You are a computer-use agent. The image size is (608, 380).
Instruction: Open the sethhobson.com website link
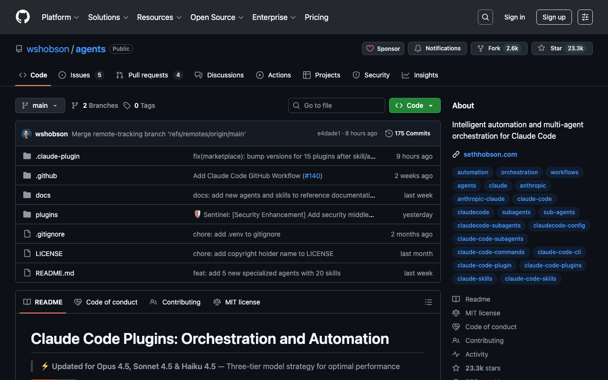point(490,154)
